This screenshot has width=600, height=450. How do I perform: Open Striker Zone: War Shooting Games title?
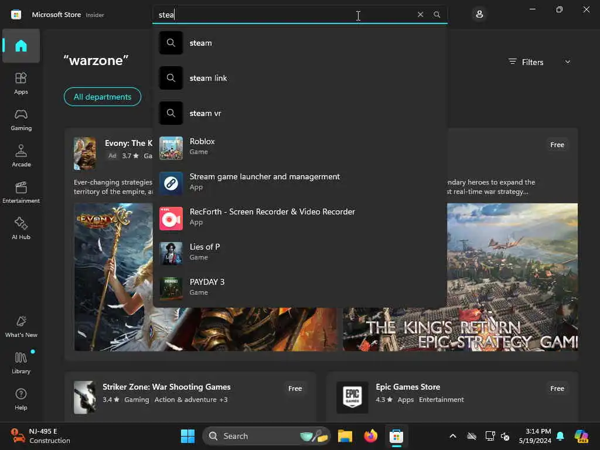click(166, 387)
